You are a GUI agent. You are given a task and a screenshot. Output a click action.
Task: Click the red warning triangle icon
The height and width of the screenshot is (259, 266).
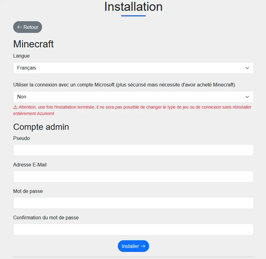coord(15,107)
